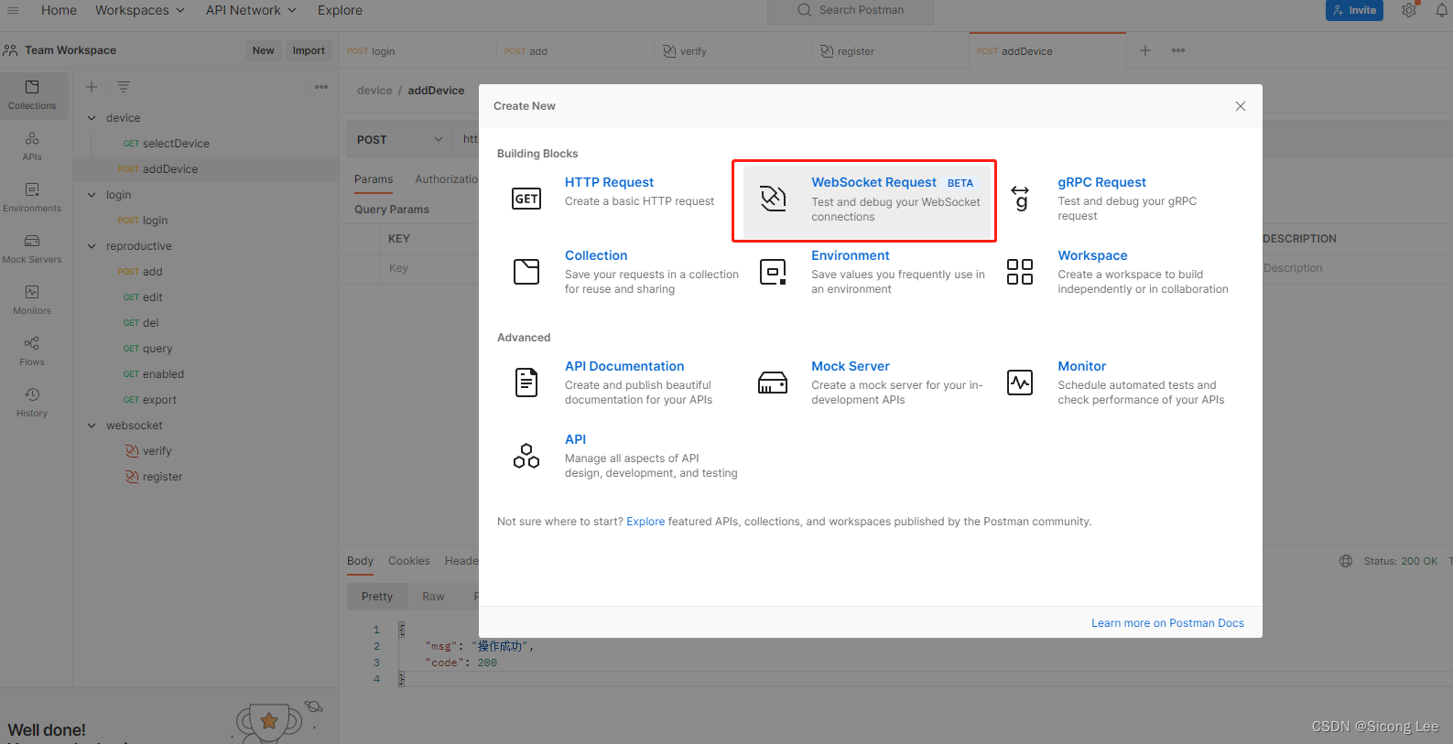Select the Pretty view button
This screenshot has height=744, width=1453.
pos(377,597)
